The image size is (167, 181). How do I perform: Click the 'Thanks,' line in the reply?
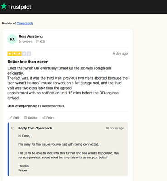[24, 166]
